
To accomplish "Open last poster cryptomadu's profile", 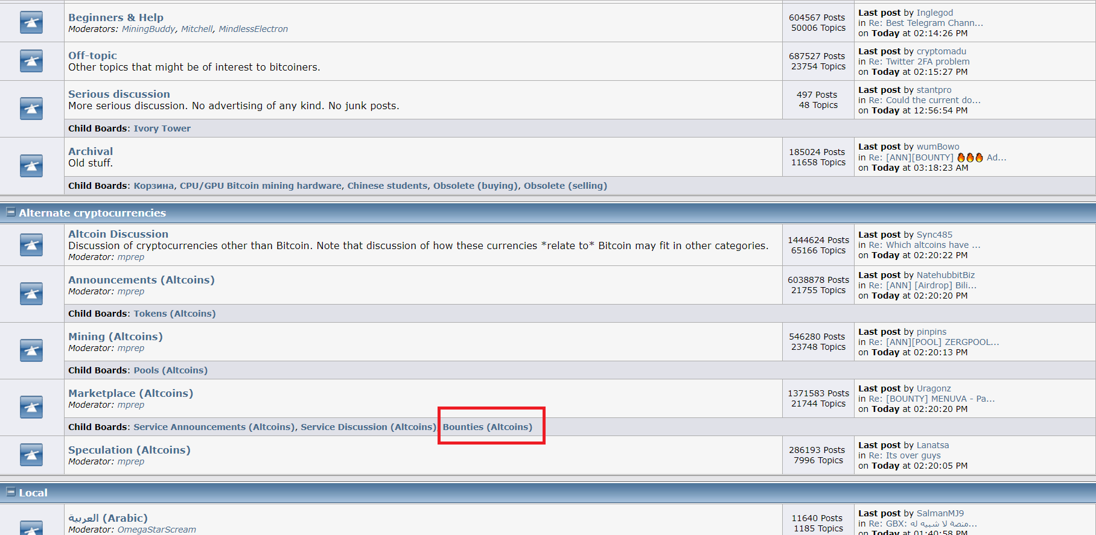I will (941, 51).
